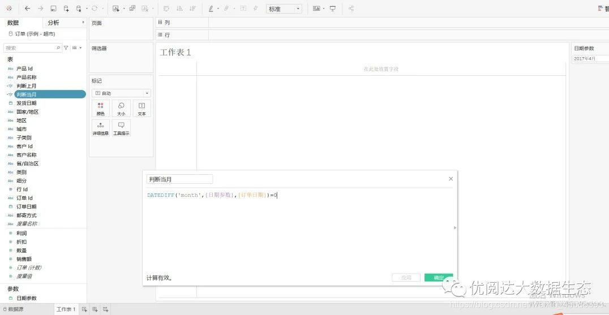Click the swap rows and columns icon
The width and height of the screenshot is (609, 315).
coord(166,8)
